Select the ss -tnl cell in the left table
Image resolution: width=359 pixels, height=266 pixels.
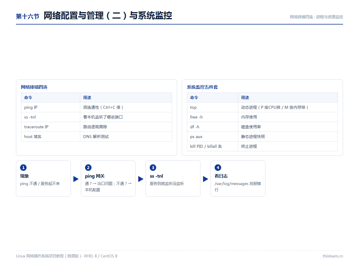tap(50, 117)
